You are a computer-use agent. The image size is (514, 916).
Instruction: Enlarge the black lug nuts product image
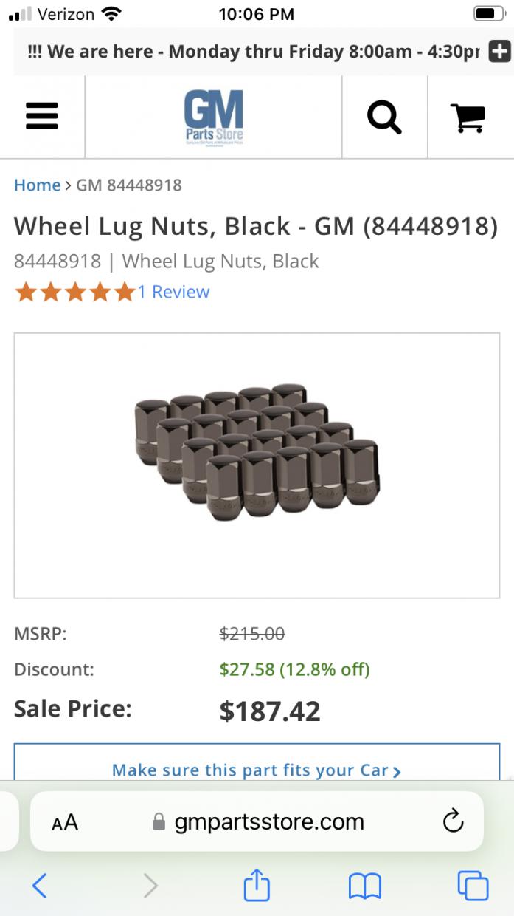tap(257, 464)
